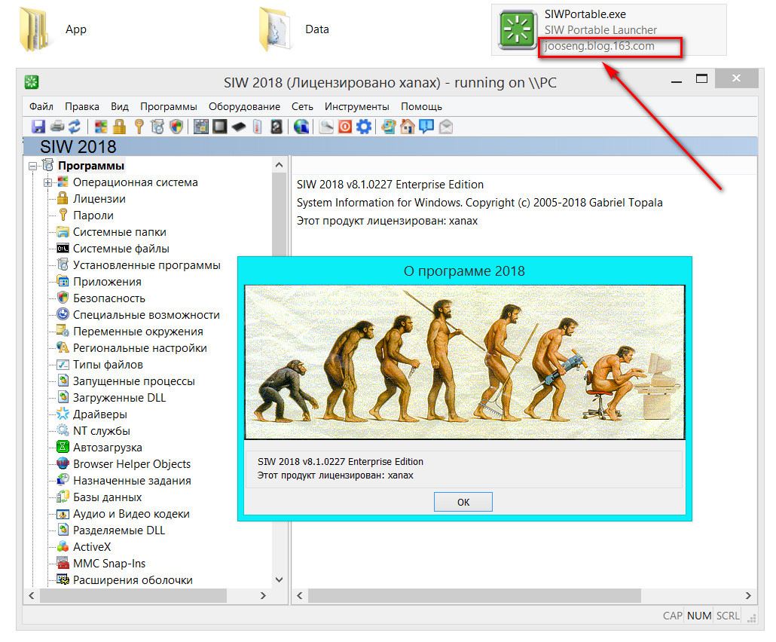This screenshot has height=642, width=776.
Task: Select the Data folder
Action: point(316,29)
